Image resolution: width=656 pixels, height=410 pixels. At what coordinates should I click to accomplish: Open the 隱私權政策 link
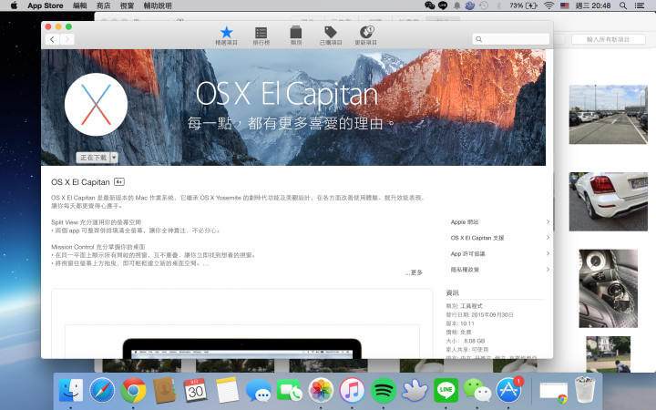pos(465,270)
